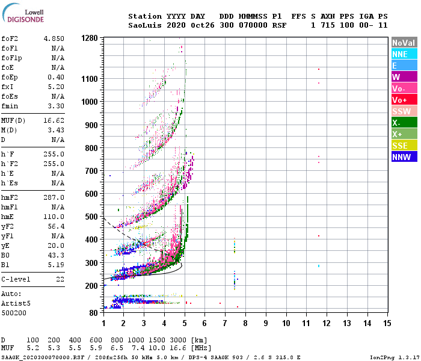Click the C-level value 22
Image resolution: width=421 pixels, height=361 pixels.
coord(60,279)
